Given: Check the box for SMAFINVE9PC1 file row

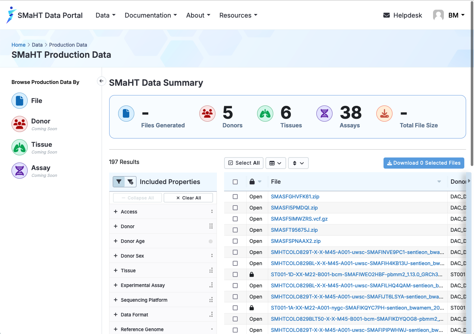Looking at the screenshot, I should point(235,252).
